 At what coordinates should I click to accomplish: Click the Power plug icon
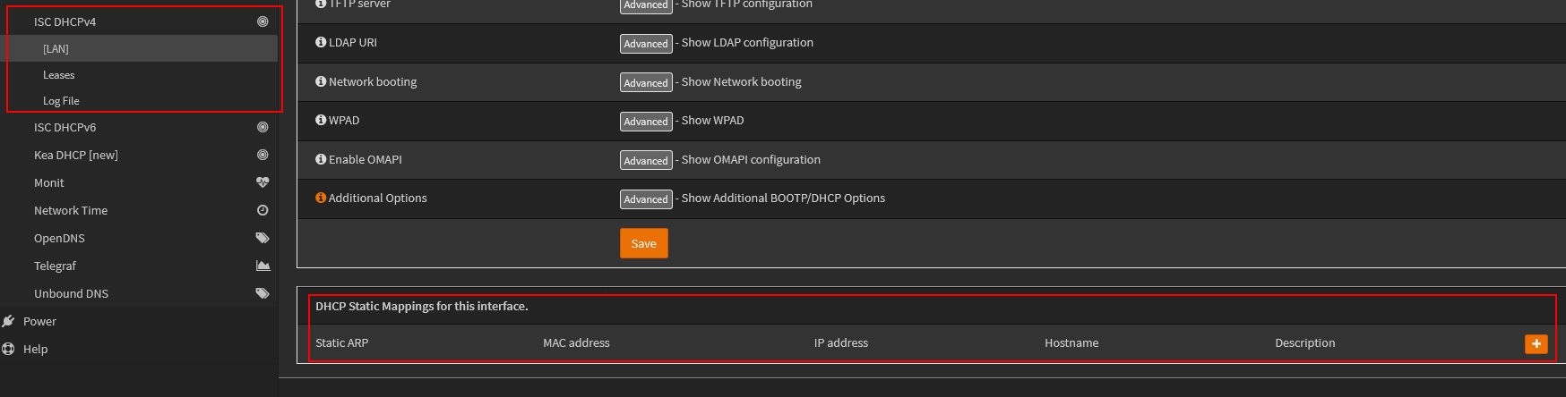[9, 321]
